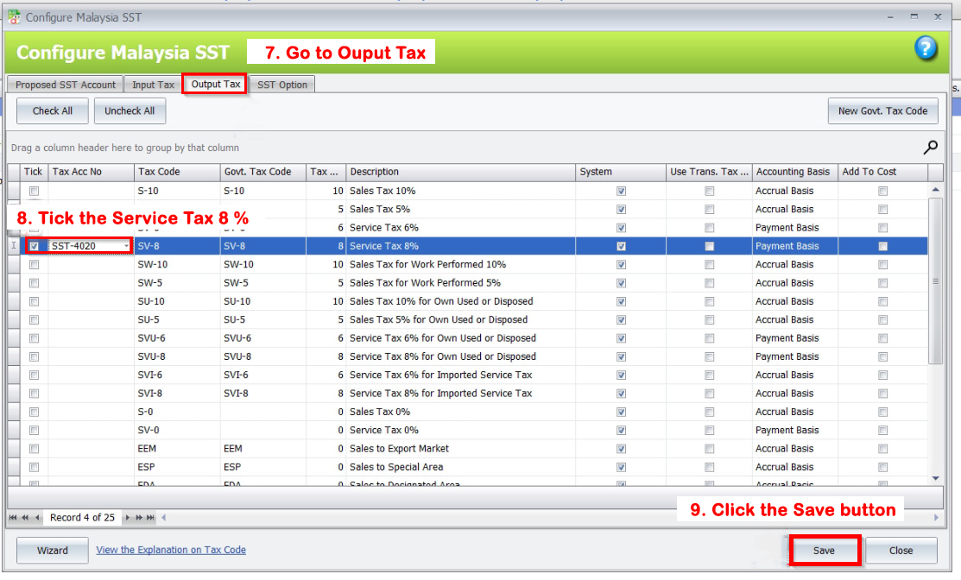Enable Add To Cost for SW-10 row
Image resolution: width=961 pixels, height=580 pixels.
tap(882, 265)
